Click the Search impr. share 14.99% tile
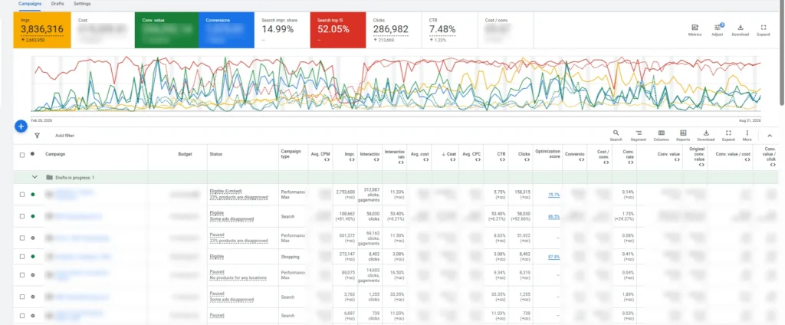This screenshot has width=785, height=325. 282,30
